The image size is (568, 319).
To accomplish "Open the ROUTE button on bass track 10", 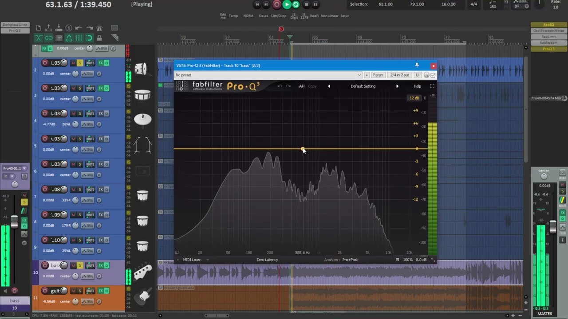I will 90,265.
